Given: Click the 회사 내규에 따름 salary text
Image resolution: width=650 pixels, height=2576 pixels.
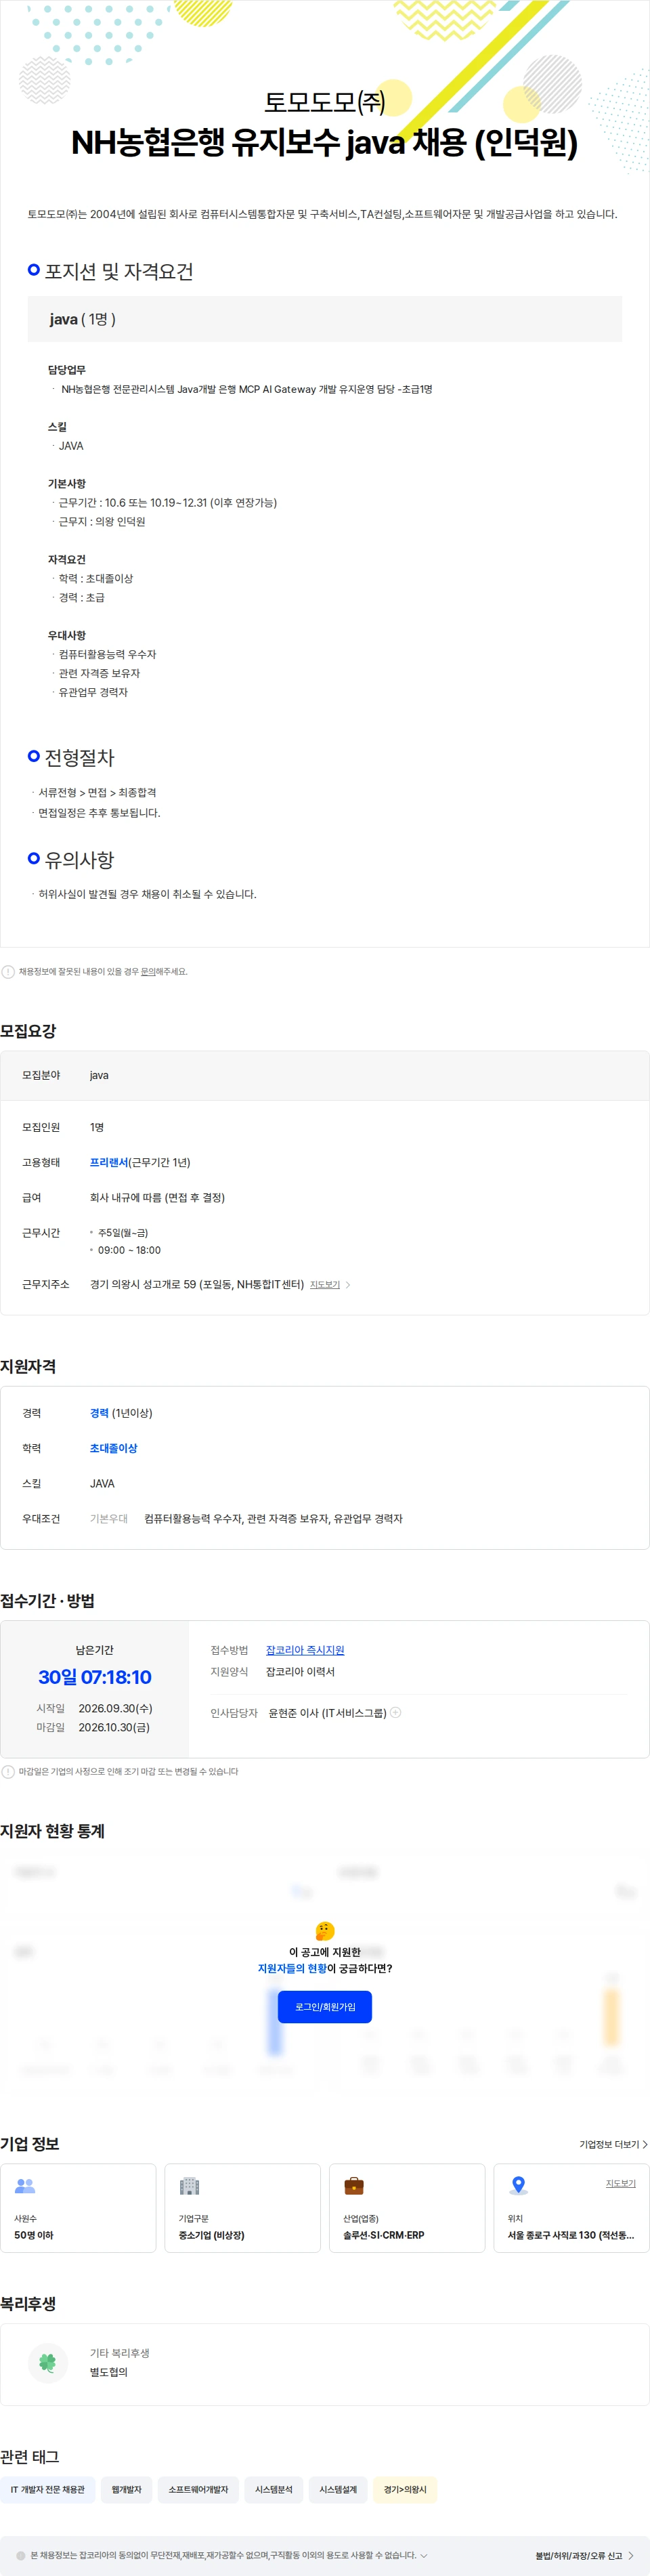Looking at the screenshot, I should (x=157, y=1197).
